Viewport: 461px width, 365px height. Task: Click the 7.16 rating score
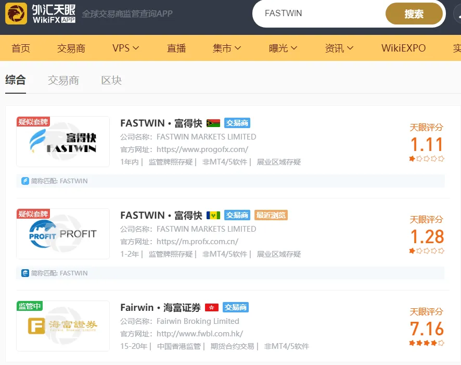(x=427, y=329)
